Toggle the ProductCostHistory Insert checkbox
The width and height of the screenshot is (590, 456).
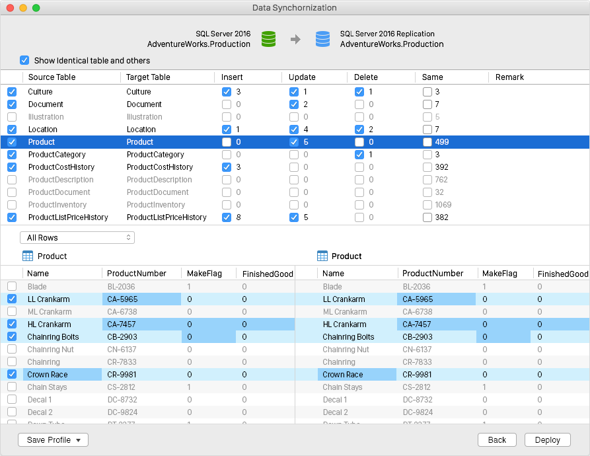[227, 167]
